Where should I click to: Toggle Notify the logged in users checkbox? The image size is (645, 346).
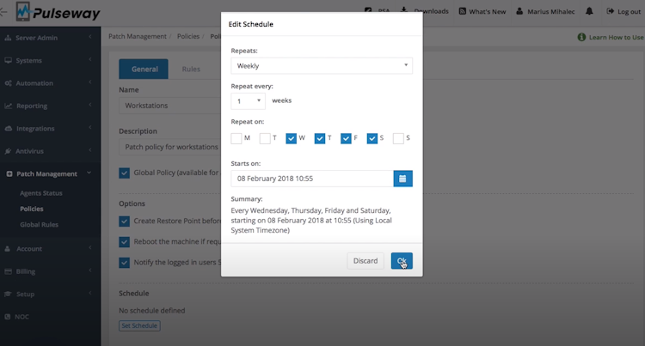pyautogui.click(x=124, y=262)
